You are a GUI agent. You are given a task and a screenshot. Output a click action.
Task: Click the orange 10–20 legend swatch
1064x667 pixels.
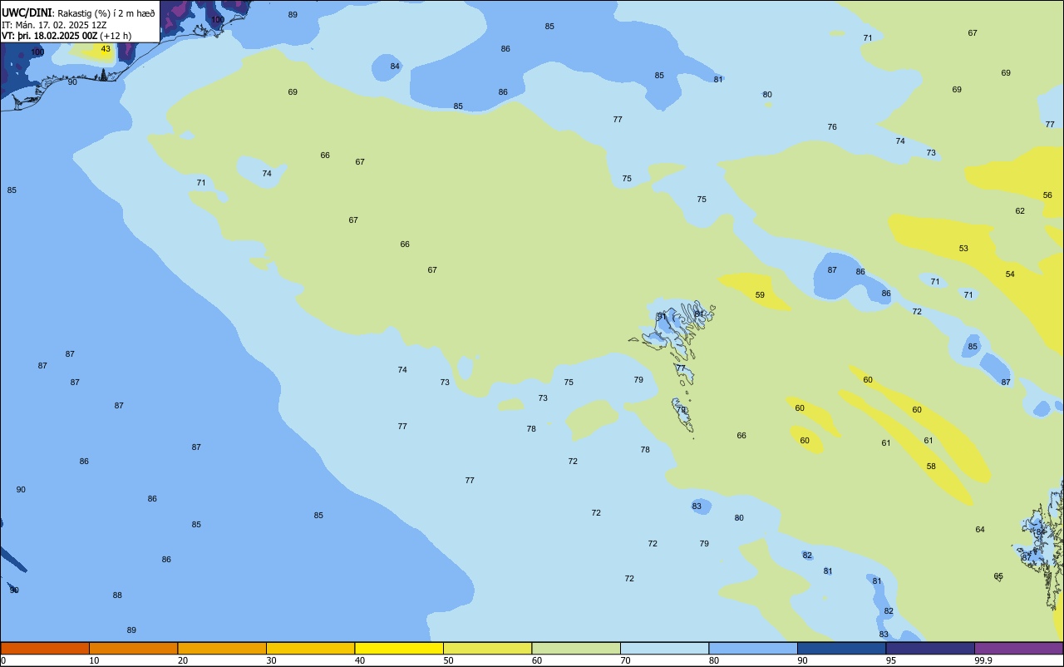(x=133, y=648)
